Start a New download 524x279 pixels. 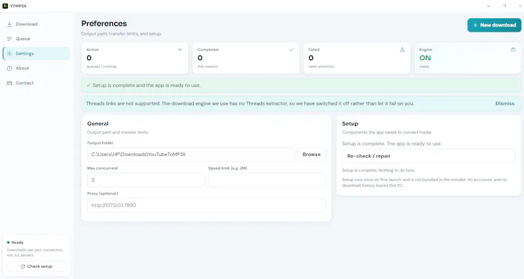click(495, 25)
